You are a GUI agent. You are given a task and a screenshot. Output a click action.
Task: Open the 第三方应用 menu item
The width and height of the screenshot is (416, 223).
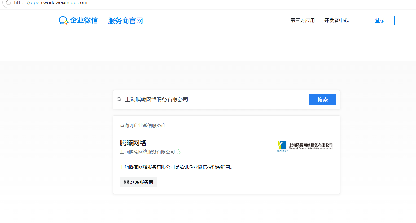point(303,20)
